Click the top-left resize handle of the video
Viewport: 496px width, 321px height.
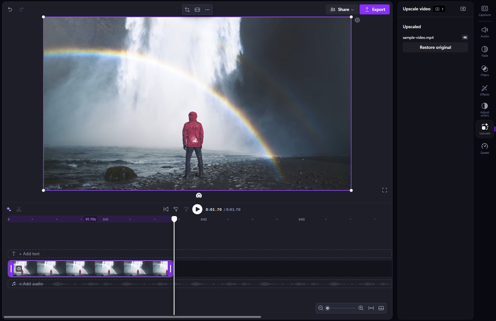(x=43, y=17)
